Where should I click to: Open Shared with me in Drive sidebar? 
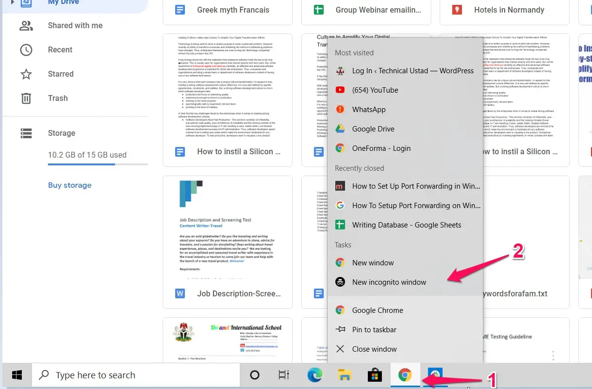point(75,25)
